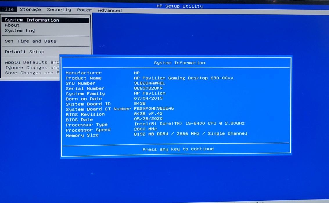
Task: Open the Advanced menu
Action: pyautogui.click(x=110, y=10)
